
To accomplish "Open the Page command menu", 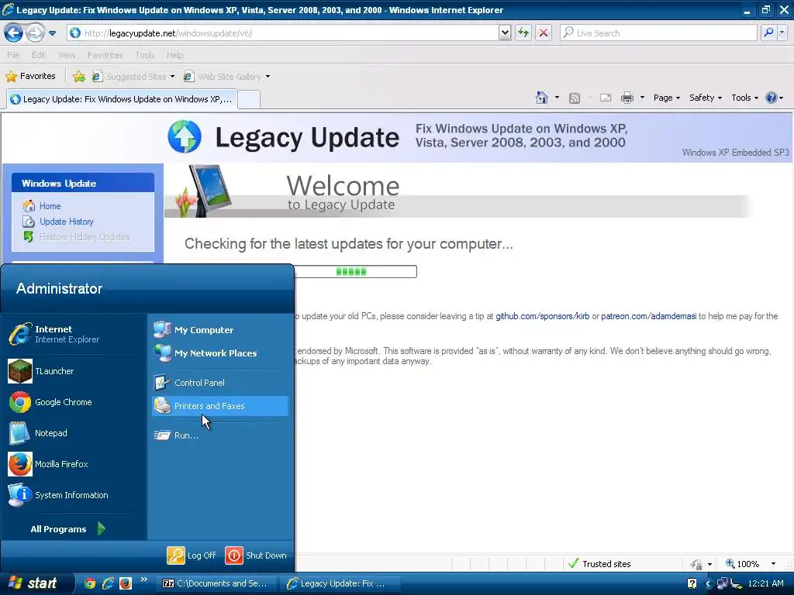I will pyautogui.click(x=666, y=98).
